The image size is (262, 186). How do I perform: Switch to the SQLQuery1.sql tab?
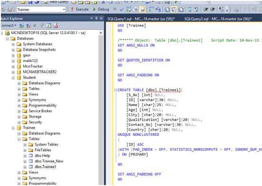point(141,19)
